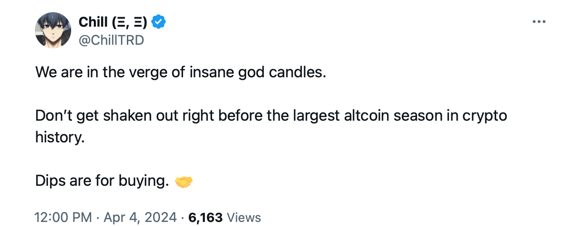Click the word "crypto" in the tweet
Screen dimensions: 580x226
click(484, 117)
